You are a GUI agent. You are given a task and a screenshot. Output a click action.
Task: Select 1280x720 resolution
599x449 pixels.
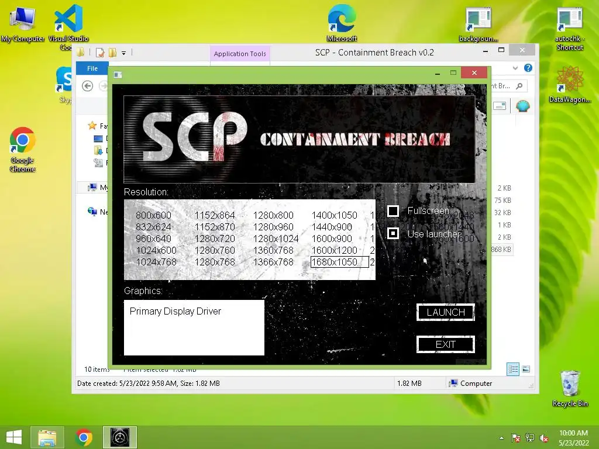click(215, 239)
